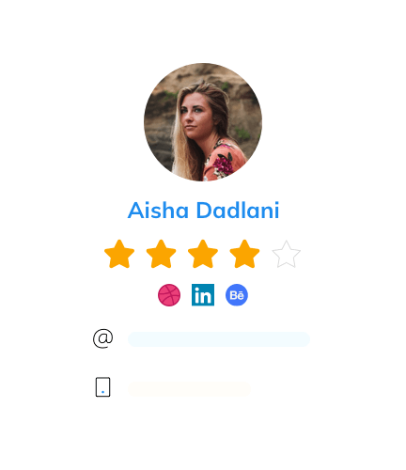
Task: Open the Behance profile icon
Action: (237, 295)
